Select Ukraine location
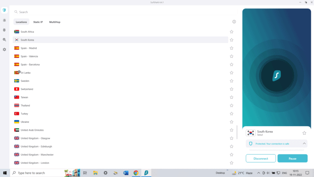 (120, 122)
